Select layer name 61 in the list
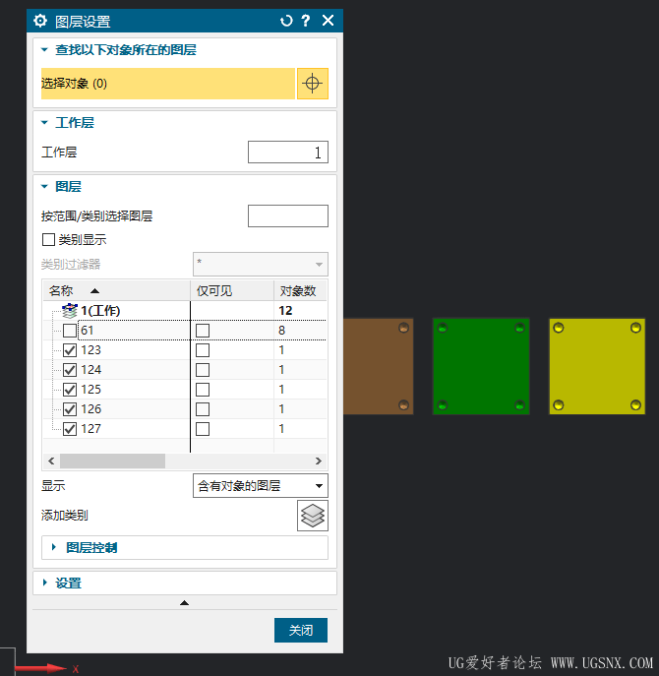This screenshot has width=659, height=676. 88,331
